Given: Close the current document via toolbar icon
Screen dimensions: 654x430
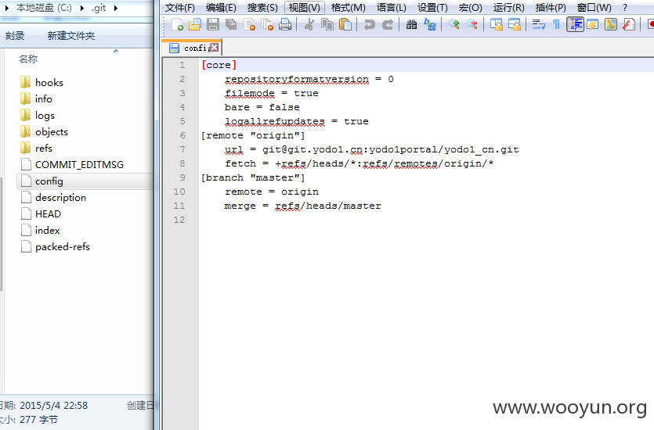Looking at the screenshot, I should (x=249, y=24).
